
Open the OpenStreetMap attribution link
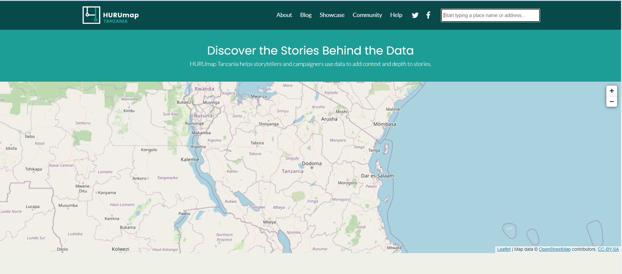tap(554, 249)
